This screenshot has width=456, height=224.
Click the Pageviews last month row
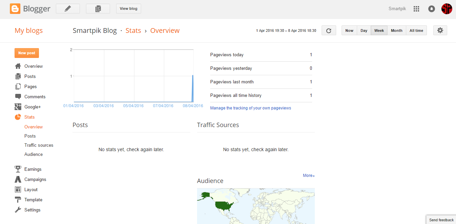point(261,82)
